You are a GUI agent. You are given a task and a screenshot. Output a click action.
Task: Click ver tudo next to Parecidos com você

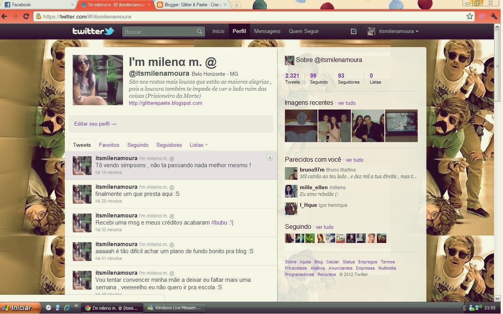[x=354, y=160]
